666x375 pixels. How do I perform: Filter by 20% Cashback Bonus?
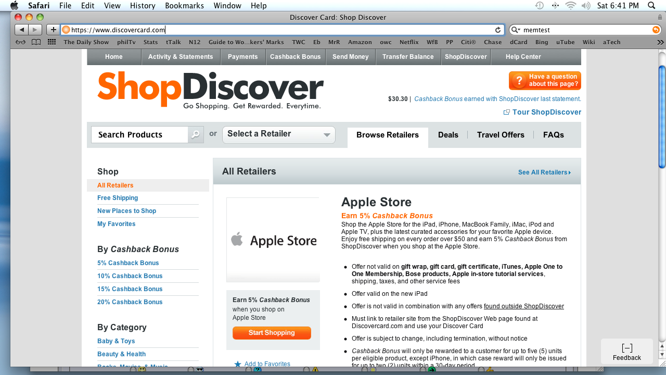(x=130, y=302)
